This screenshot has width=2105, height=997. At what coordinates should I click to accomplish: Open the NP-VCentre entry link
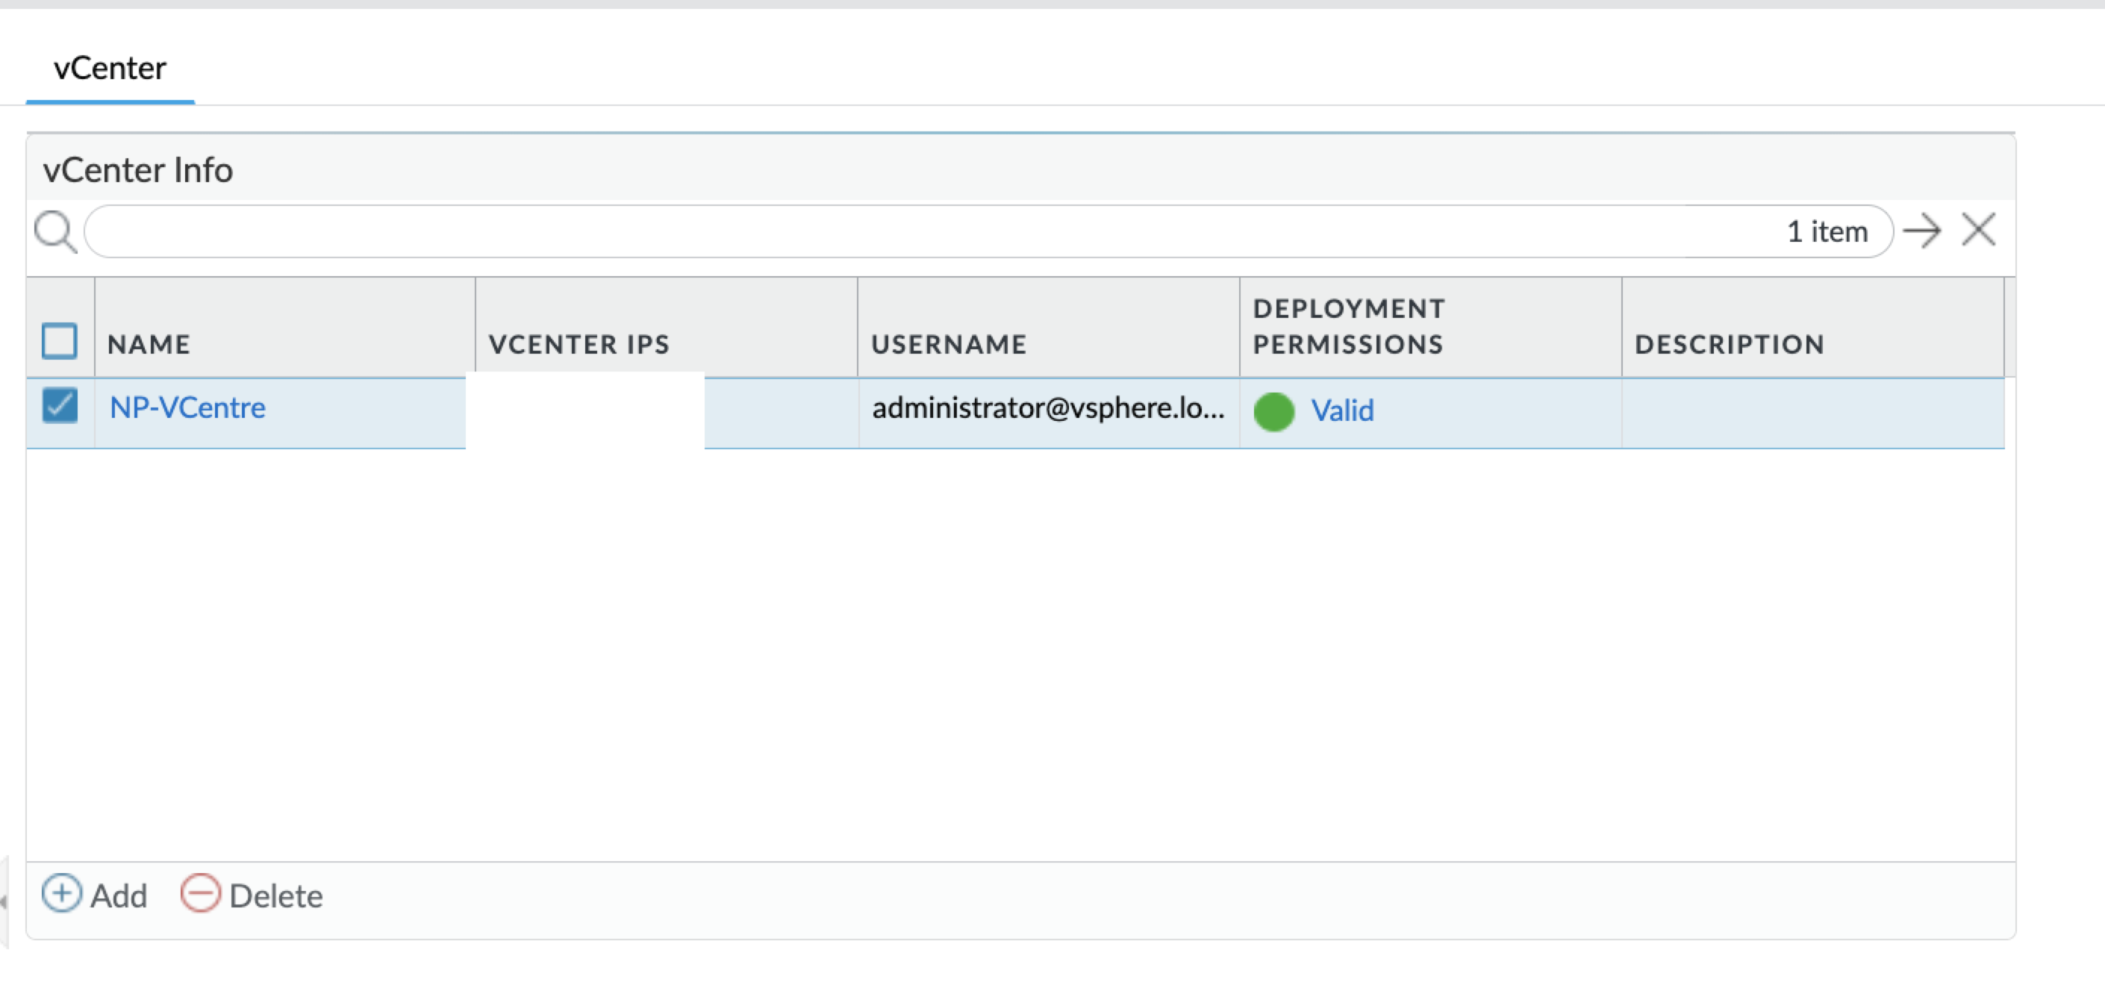click(x=187, y=407)
